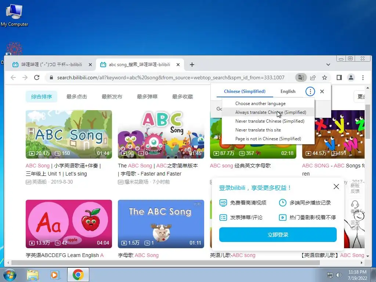The image size is (376, 282).
Task: Select Page is not in Chinese (Simplified)
Action: tap(268, 138)
